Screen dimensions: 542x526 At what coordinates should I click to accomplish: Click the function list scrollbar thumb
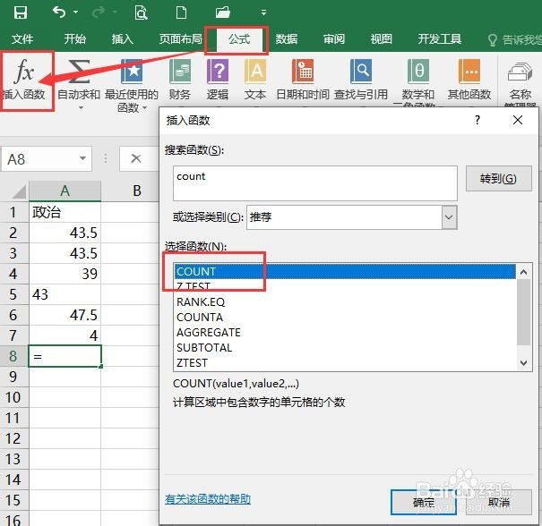(524, 312)
